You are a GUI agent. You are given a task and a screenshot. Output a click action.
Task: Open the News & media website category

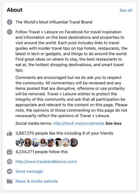[37, 181]
